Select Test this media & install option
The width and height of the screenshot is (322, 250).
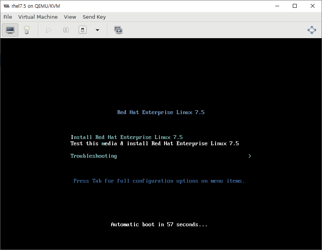tap(155, 144)
